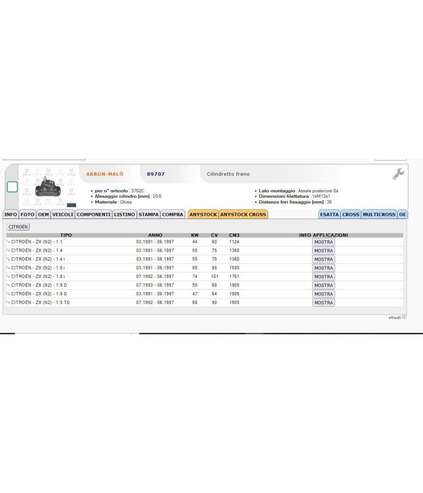Click MOSTRA for ZX 1.6 i

323,268
